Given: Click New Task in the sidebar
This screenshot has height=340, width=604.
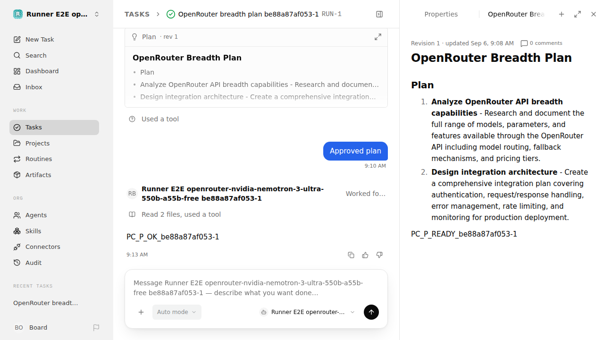Looking at the screenshot, I should (54, 39).
